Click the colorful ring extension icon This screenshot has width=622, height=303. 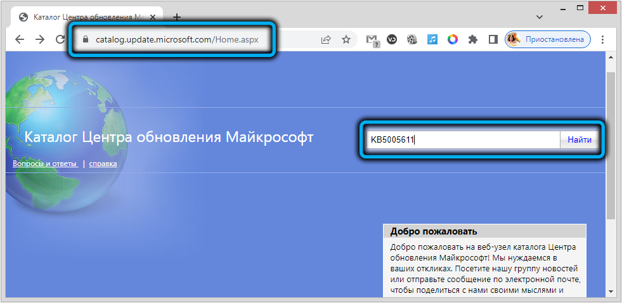pos(452,39)
